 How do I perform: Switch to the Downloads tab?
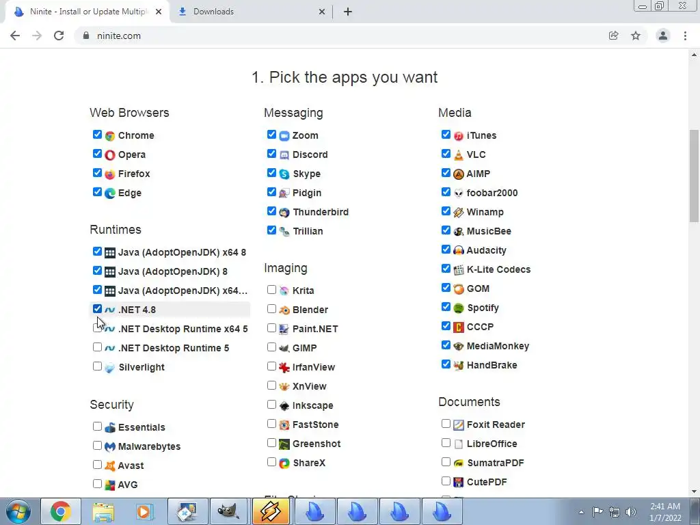(x=252, y=12)
